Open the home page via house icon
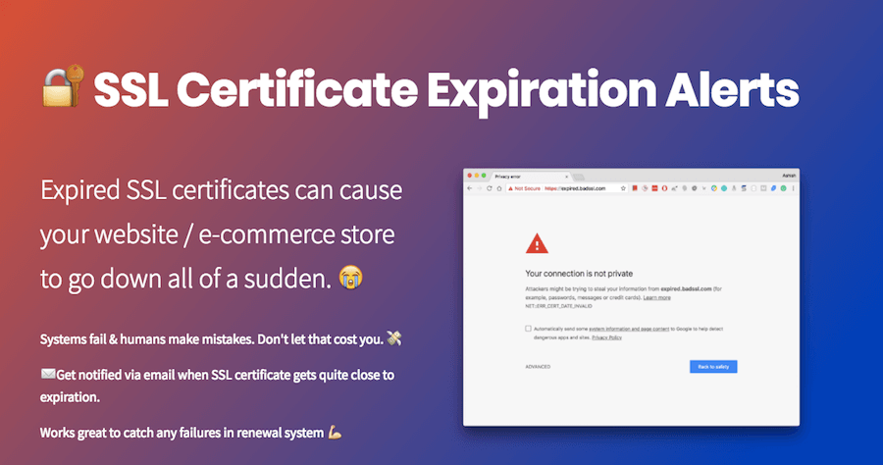The height and width of the screenshot is (465, 883). (x=499, y=188)
